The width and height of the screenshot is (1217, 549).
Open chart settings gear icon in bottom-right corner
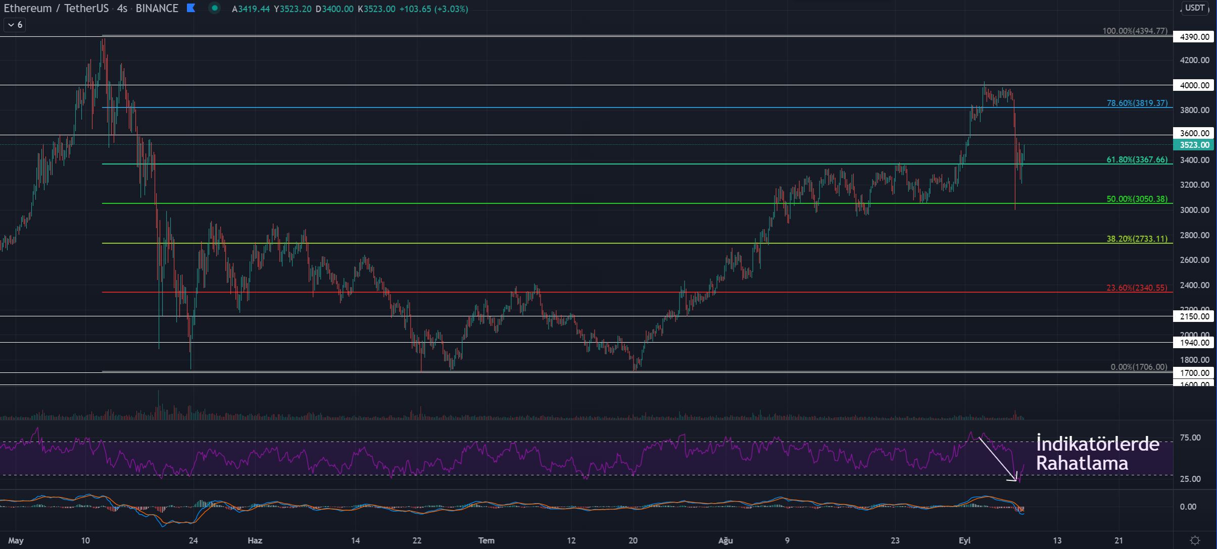point(1195,540)
